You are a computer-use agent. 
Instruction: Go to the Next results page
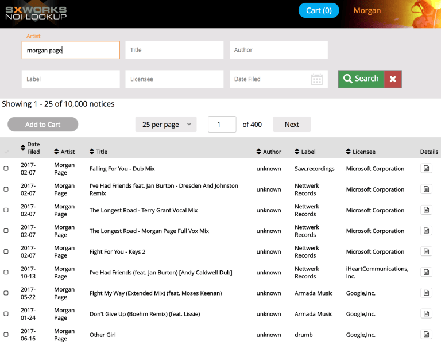[x=292, y=124]
